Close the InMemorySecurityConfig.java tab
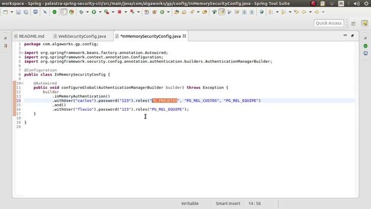 (184, 36)
